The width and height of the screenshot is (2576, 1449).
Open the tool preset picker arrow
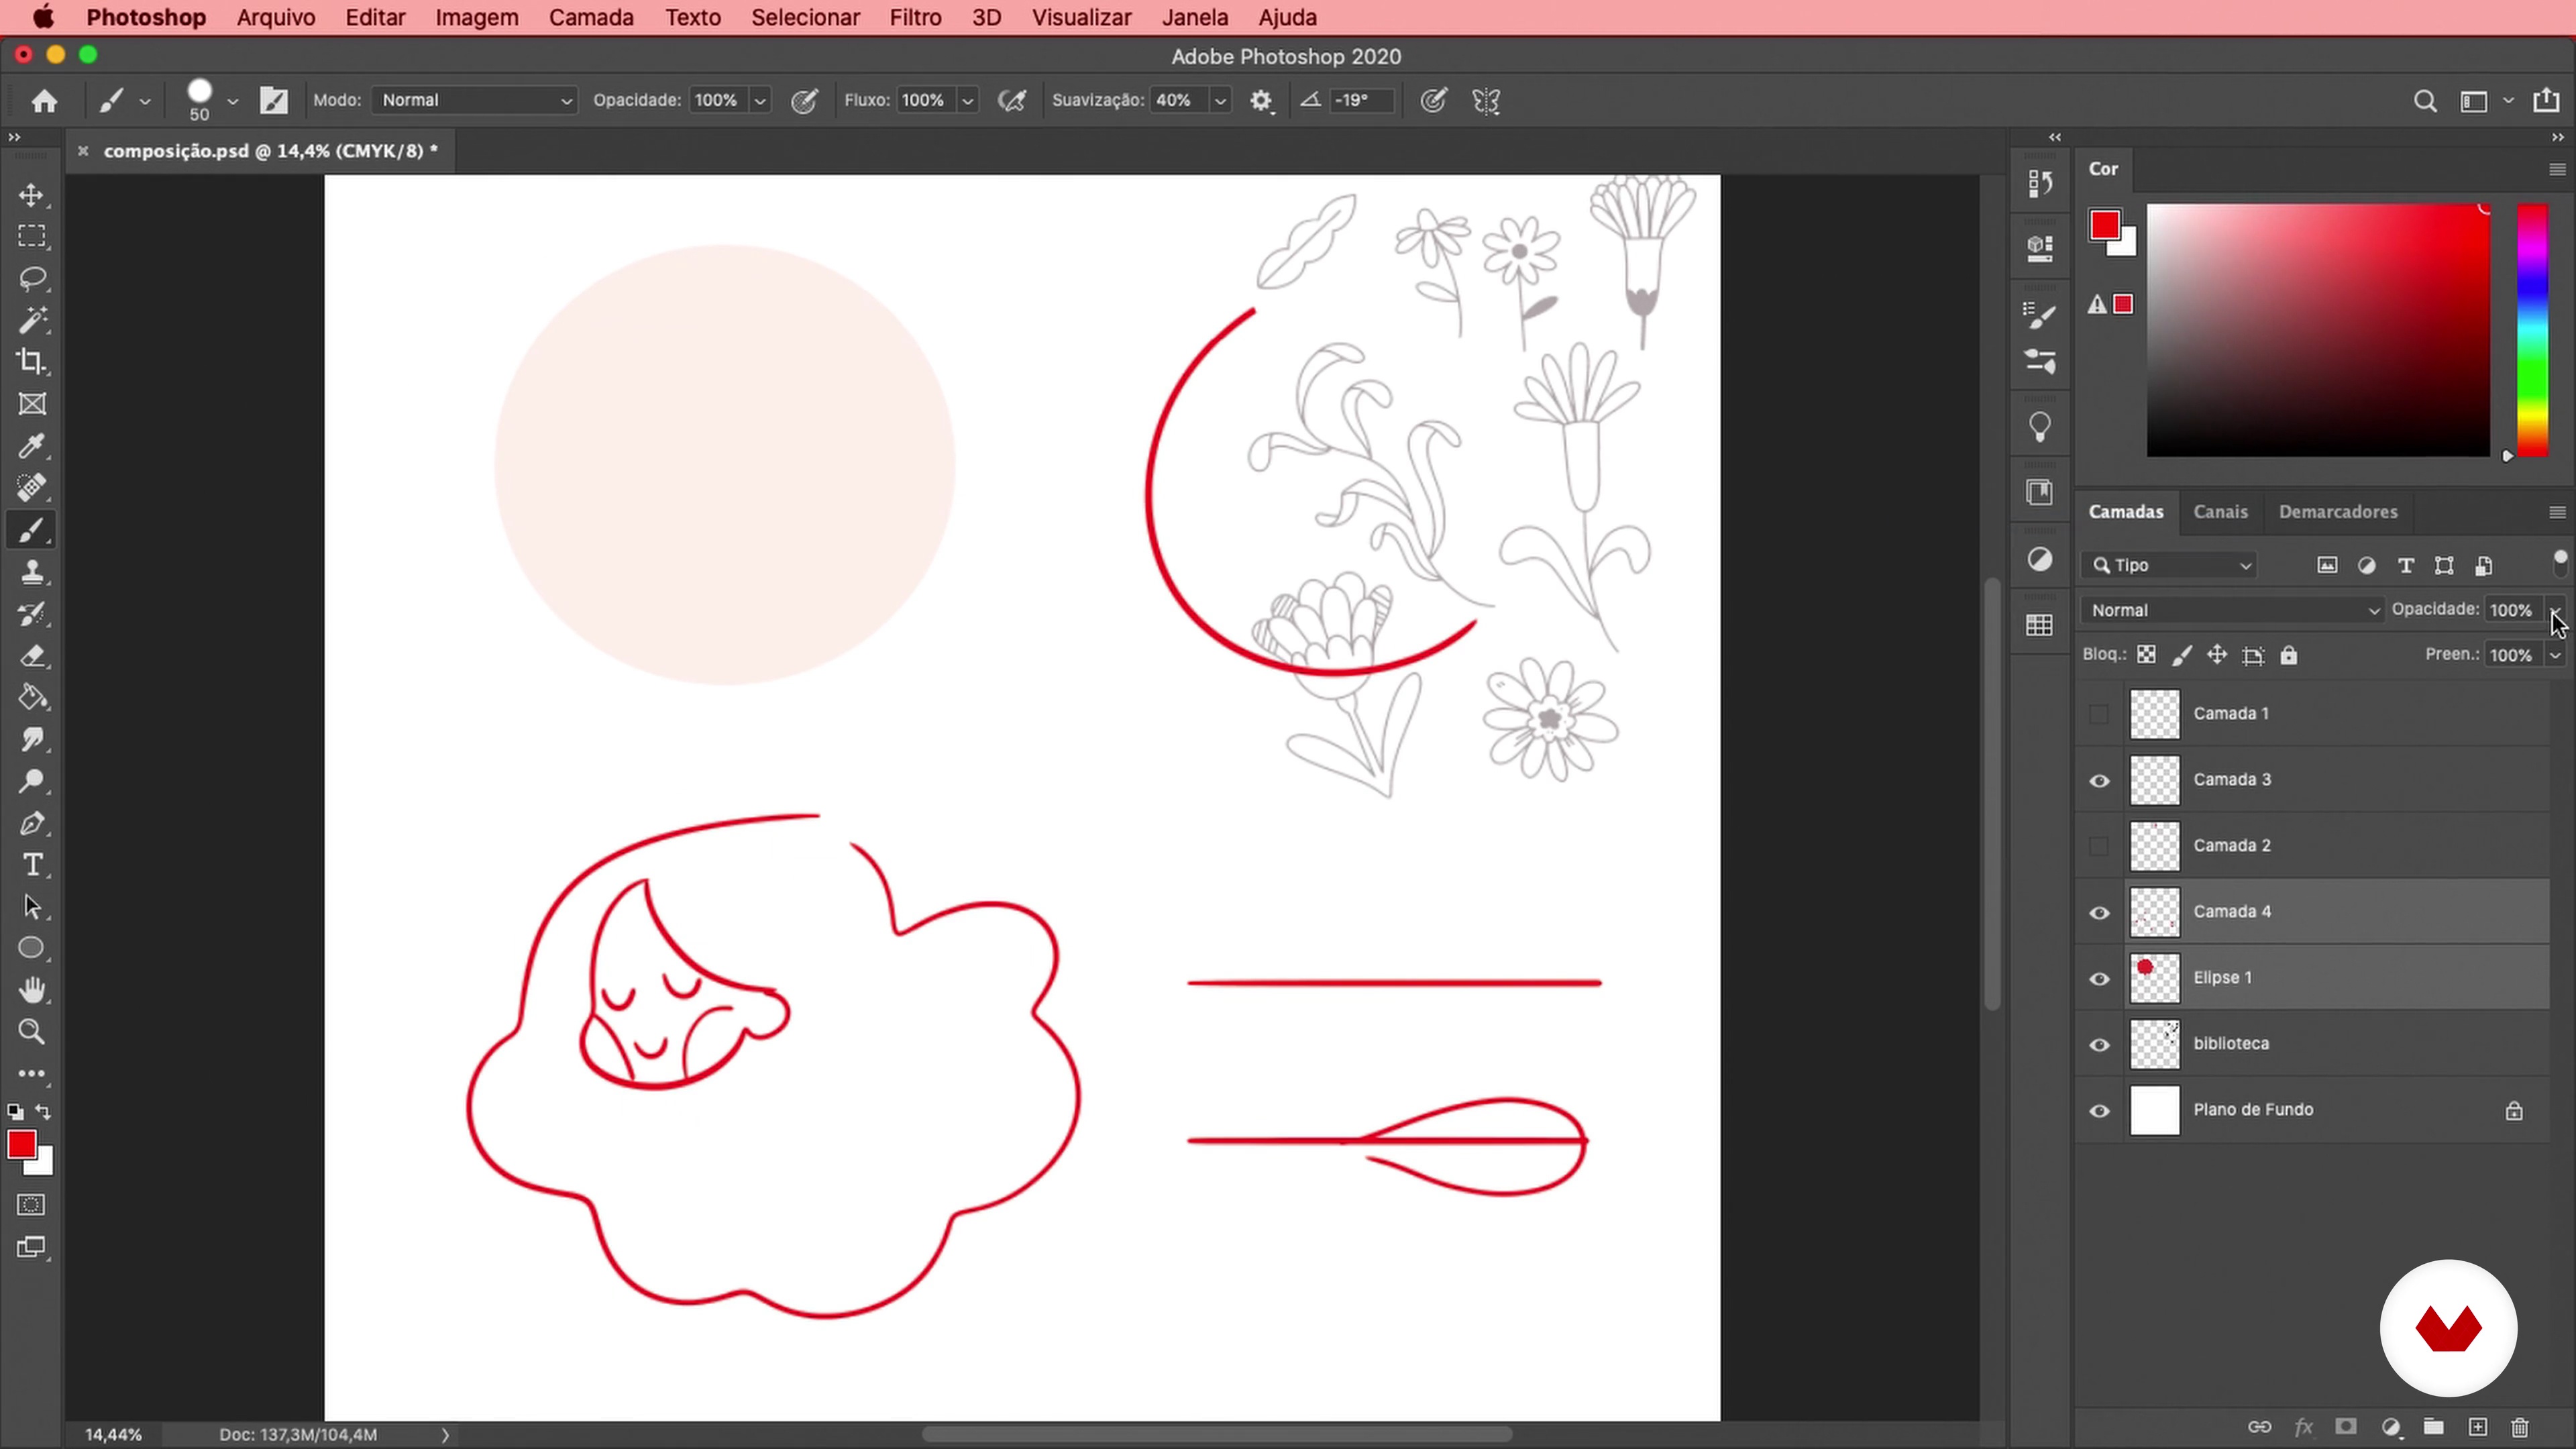(x=145, y=101)
